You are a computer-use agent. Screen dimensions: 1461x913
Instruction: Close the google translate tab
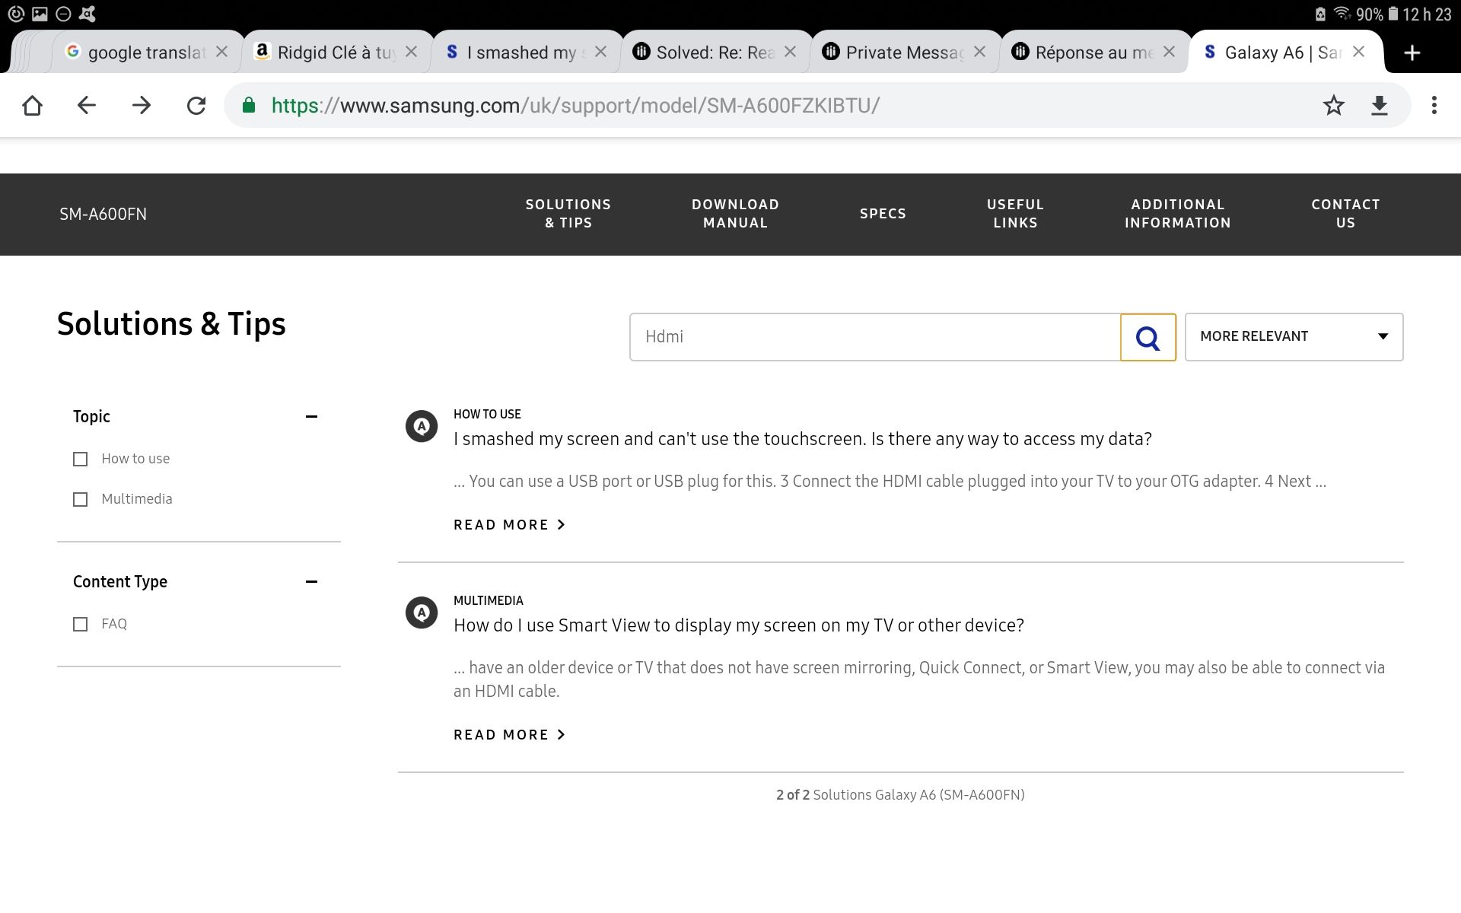[221, 52]
